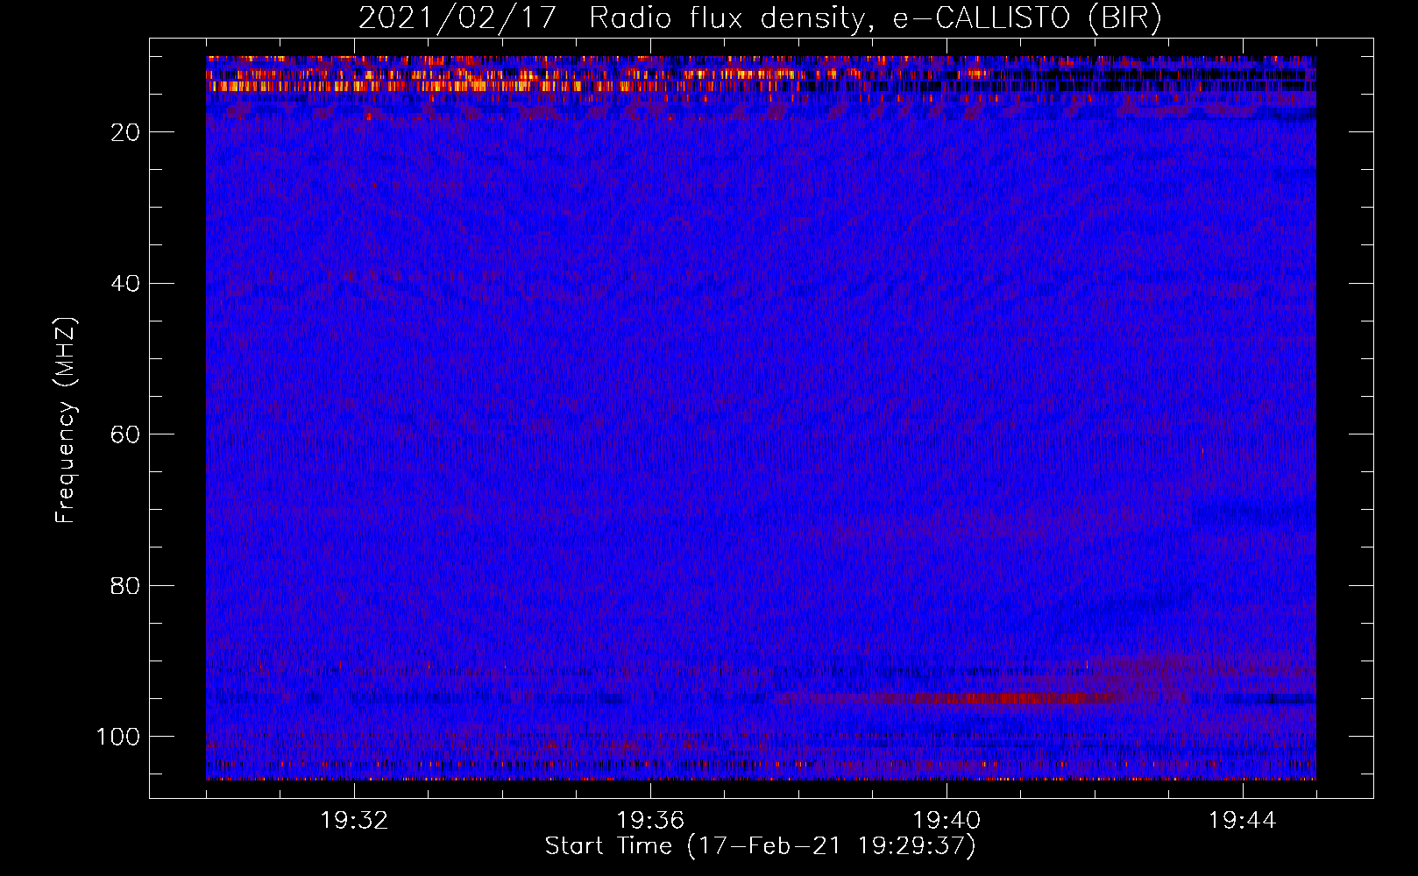Click the 60 frequency tick label
The width and height of the screenshot is (1418, 876).
click(126, 434)
